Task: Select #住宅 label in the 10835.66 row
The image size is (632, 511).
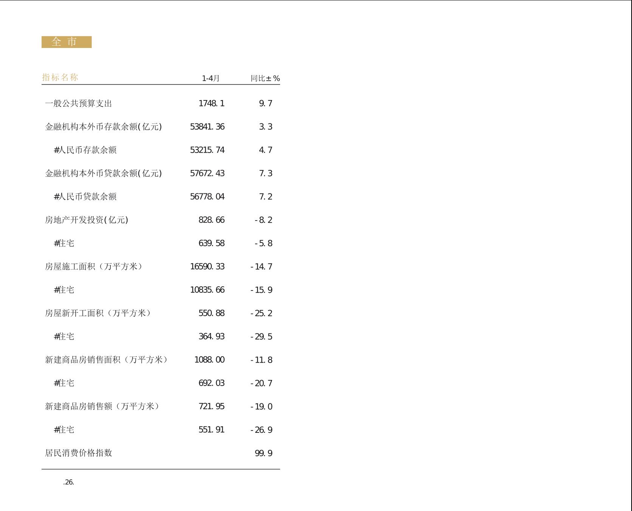Action: [64, 290]
